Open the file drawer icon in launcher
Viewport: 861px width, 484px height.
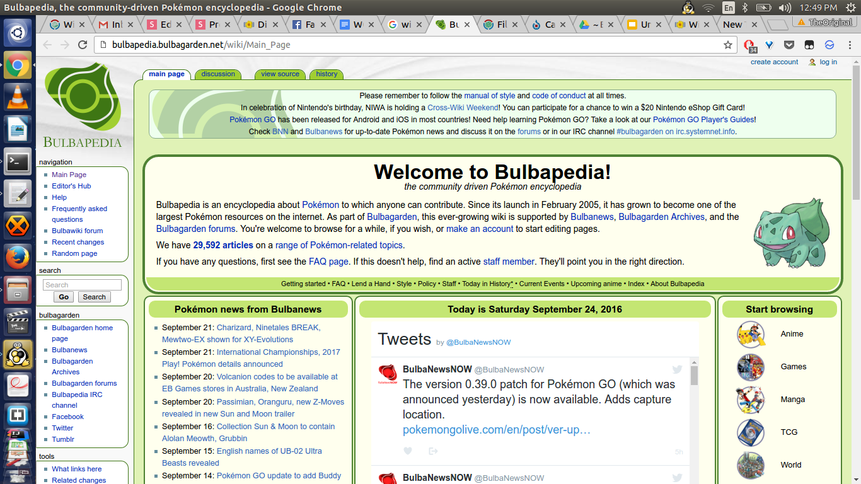pyautogui.click(x=18, y=291)
